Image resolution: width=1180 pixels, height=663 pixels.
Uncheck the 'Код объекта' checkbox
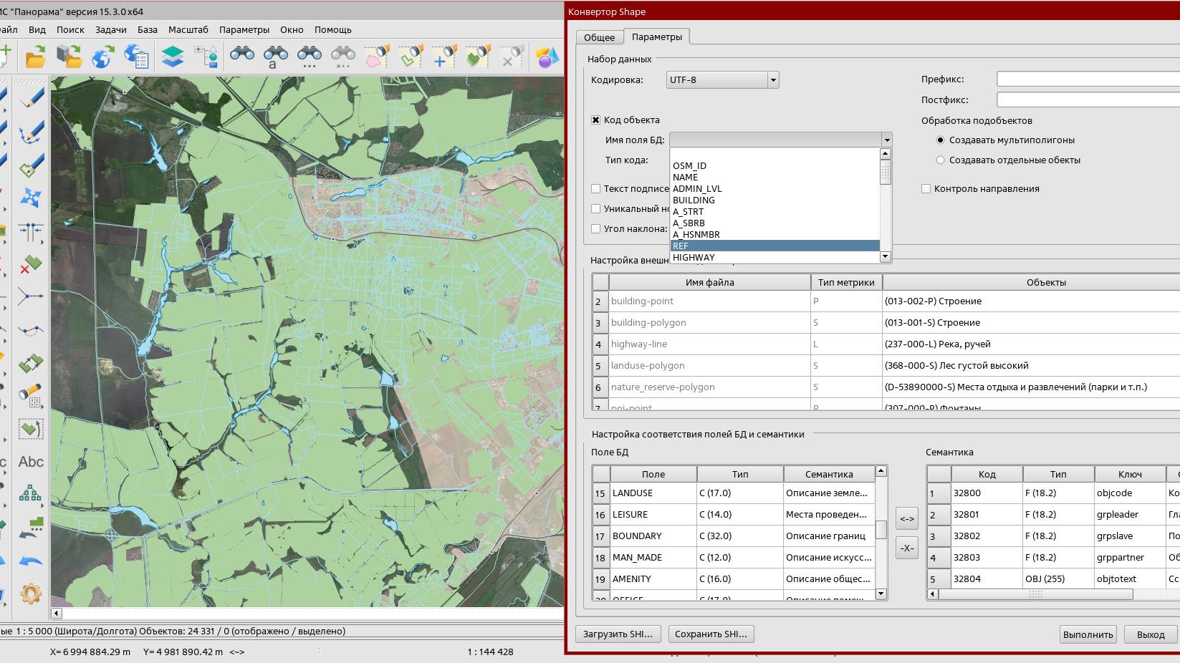coord(595,120)
